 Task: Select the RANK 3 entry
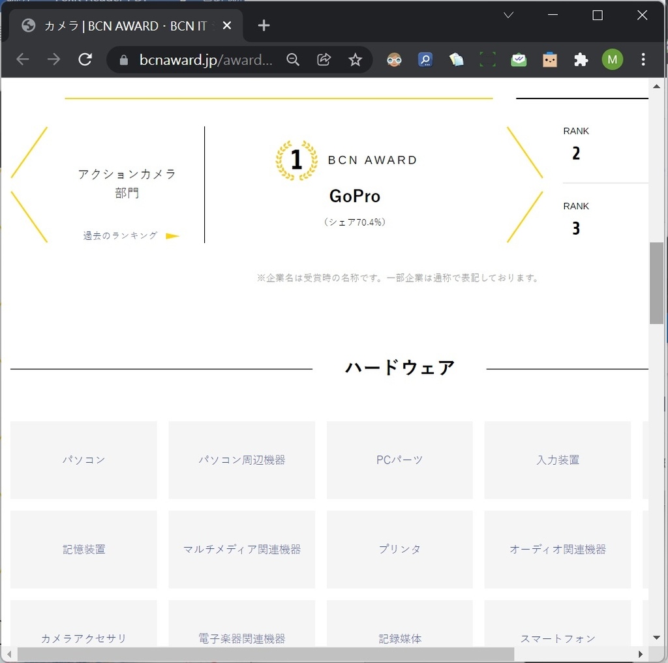point(576,220)
